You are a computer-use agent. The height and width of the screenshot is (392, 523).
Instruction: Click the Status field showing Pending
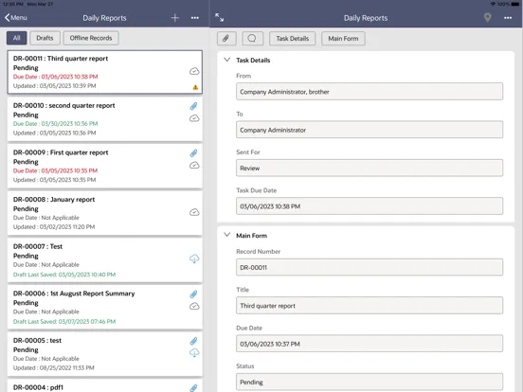pyautogui.click(x=370, y=382)
